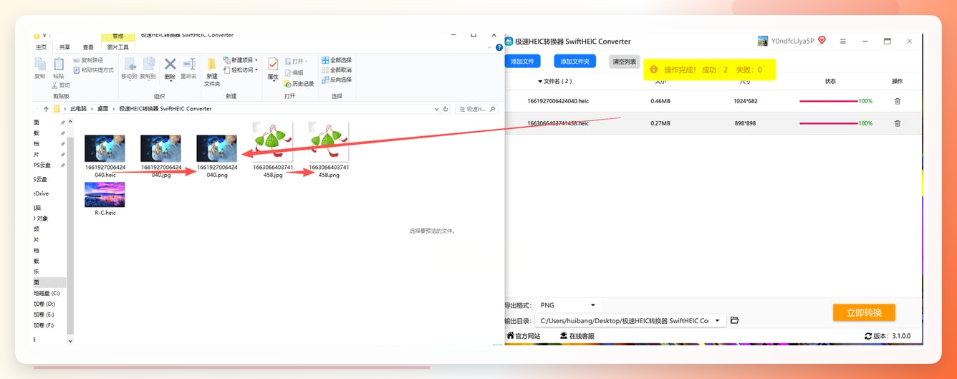Click the red VIP heart icon
This screenshot has height=379, width=957.
[822, 41]
